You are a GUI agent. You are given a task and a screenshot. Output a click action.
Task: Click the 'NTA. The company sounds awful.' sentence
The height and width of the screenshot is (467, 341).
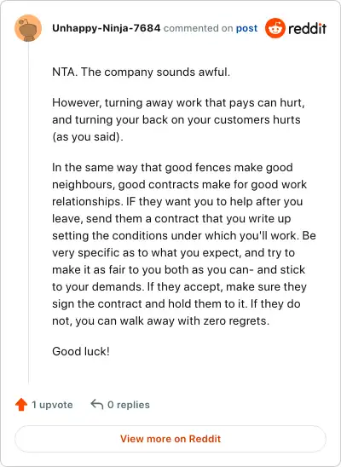point(141,72)
